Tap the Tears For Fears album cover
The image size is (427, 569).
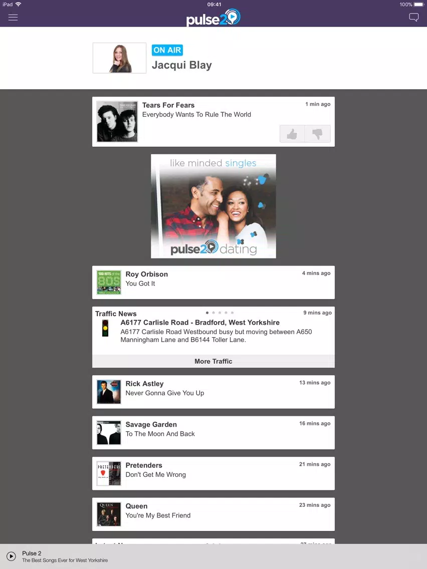(x=117, y=122)
